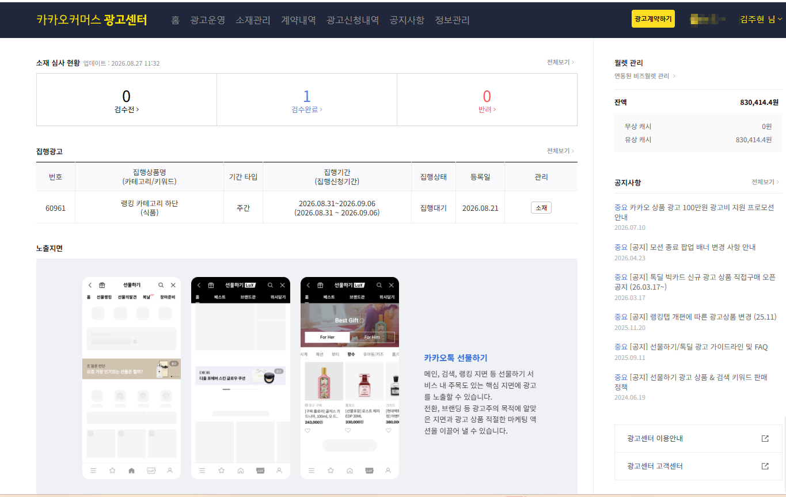Open external link icon beside 광고센터 이용안내
This screenshot has height=497, width=786.
pyautogui.click(x=765, y=438)
